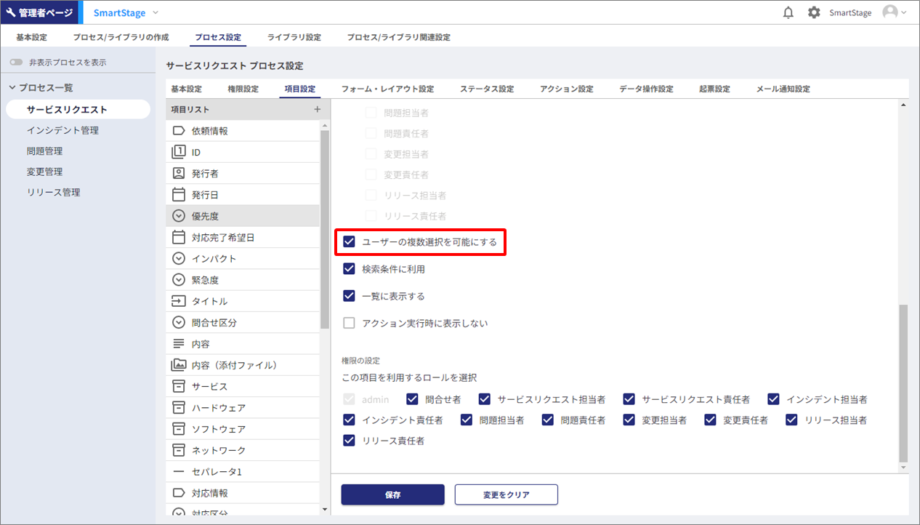Select the 内容（添付ファイル） image icon
920x525 pixels.
pyautogui.click(x=179, y=365)
